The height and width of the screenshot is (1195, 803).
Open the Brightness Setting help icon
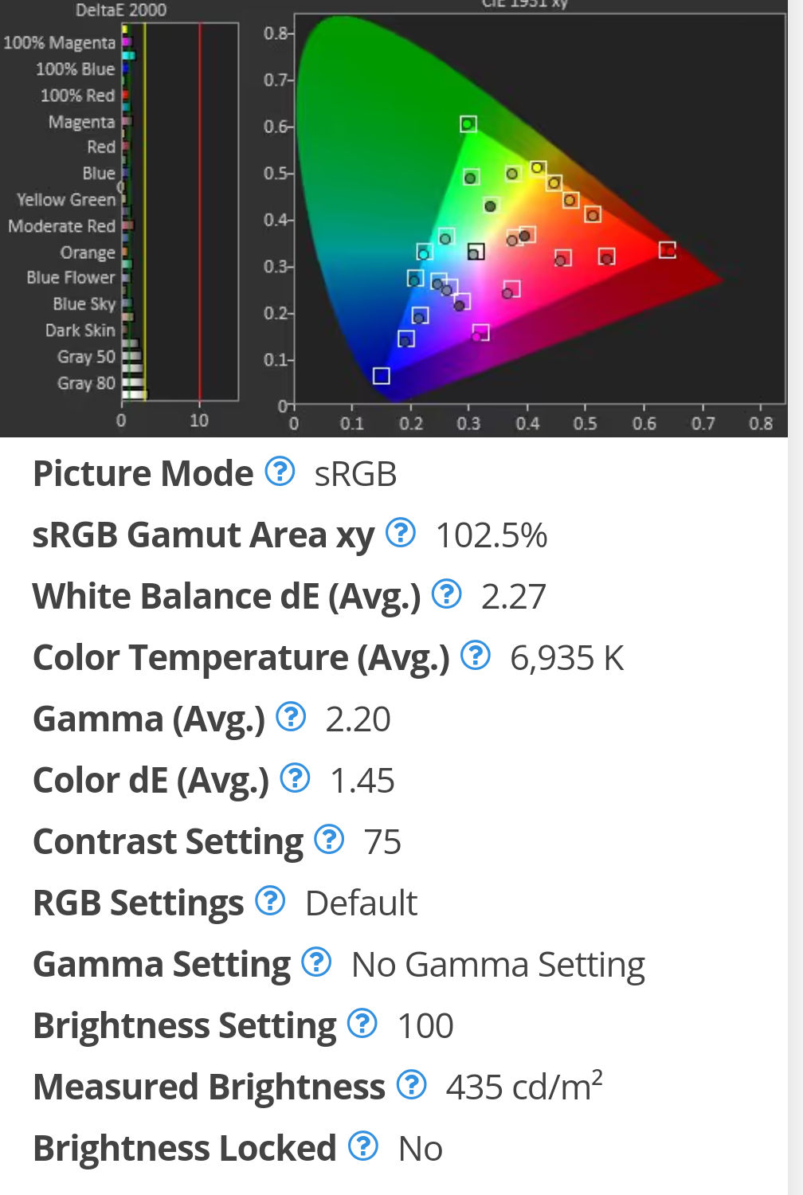click(x=362, y=1024)
